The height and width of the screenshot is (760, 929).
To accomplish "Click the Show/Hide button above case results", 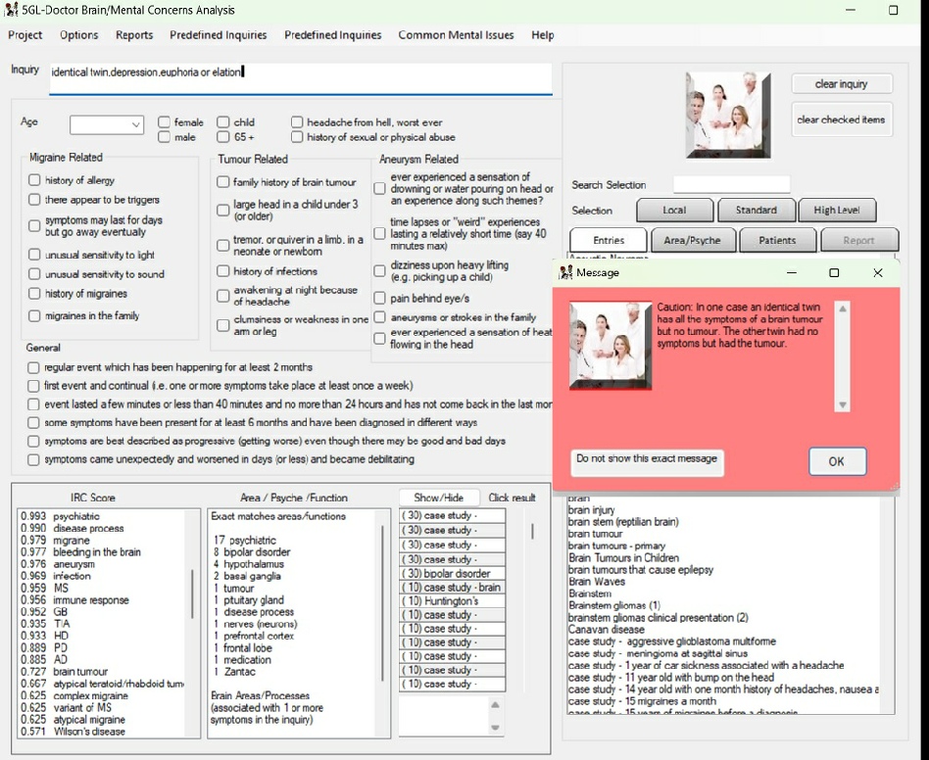I will 439,498.
